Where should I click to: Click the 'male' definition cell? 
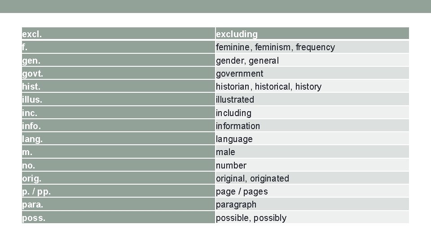pyautogui.click(x=225, y=152)
